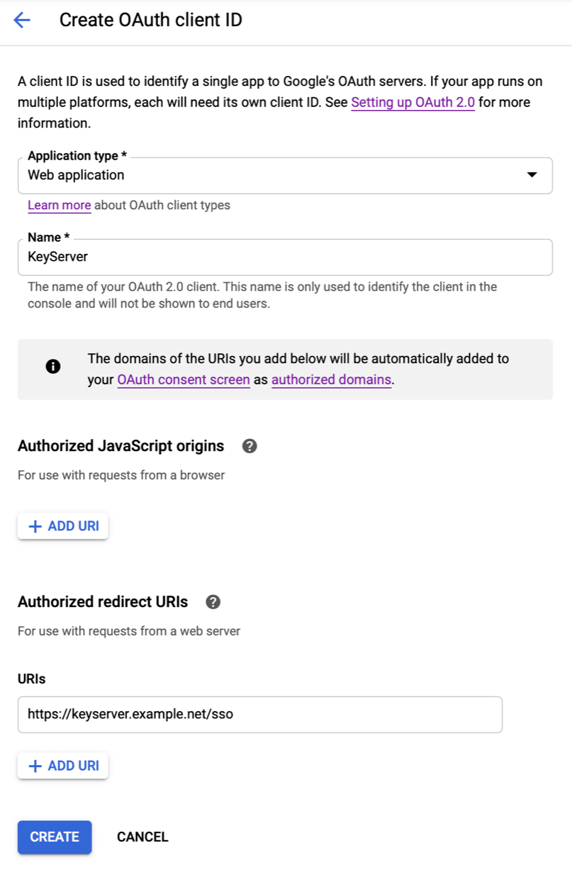Click the plus icon on second ADD URI button
572x870 pixels.
[x=35, y=766]
